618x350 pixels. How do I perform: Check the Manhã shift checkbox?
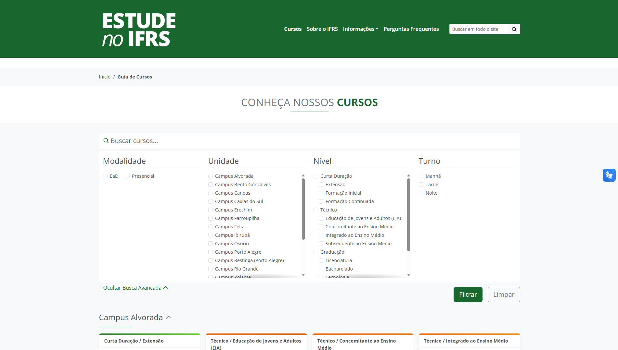tap(421, 176)
